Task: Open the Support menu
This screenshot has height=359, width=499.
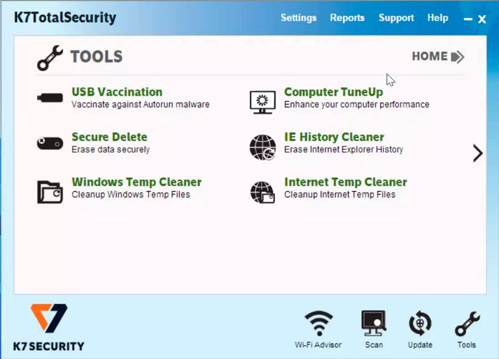Action: (396, 18)
